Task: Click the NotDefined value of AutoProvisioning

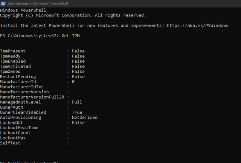Action: (85, 117)
